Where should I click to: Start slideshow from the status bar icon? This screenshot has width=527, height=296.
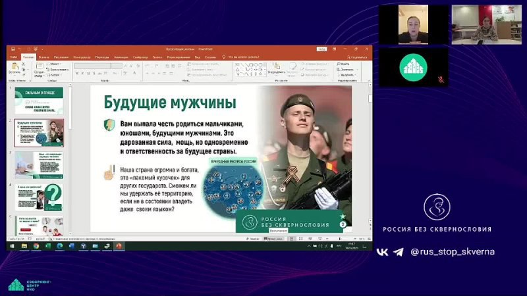[319, 239]
